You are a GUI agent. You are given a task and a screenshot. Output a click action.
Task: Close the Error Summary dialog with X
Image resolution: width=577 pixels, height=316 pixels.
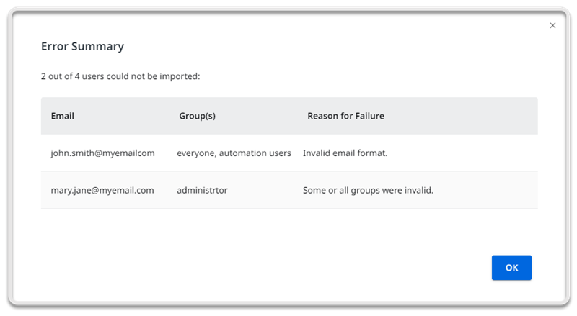tap(552, 25)
